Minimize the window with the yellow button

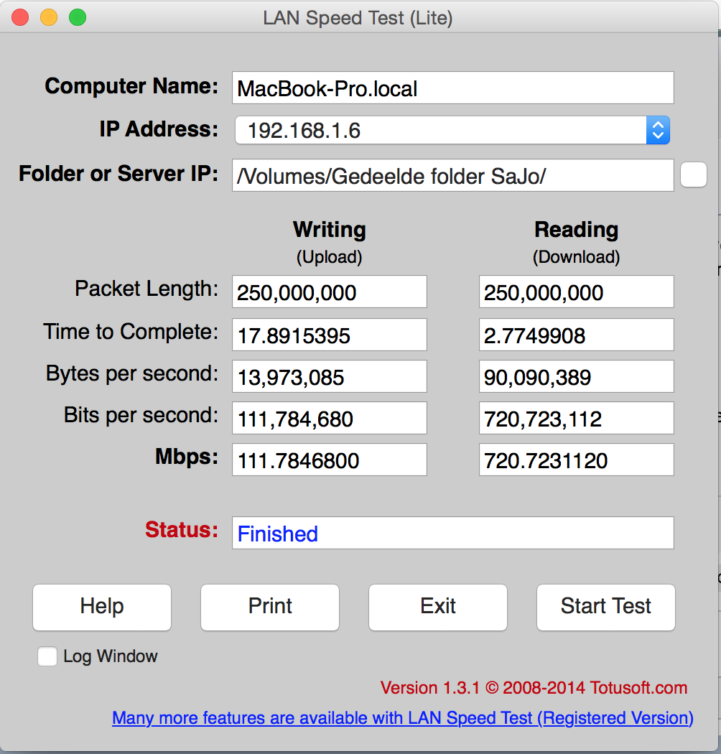coord(49,18)
